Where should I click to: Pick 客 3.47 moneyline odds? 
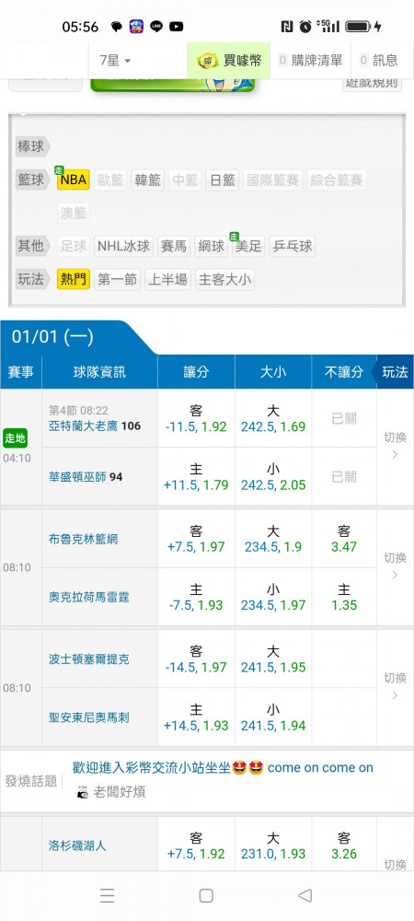pyautogui.click(x=344, y=539)
